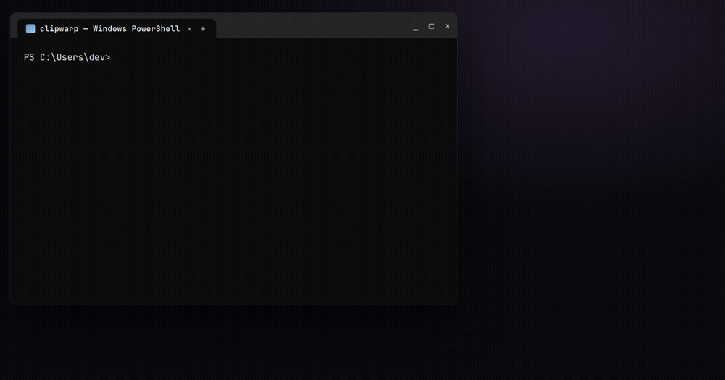The width and height of the screenshot is (725, 380).
Task: Click the PS C:\Users\dev> prompt text
Action: click(67, 57)
